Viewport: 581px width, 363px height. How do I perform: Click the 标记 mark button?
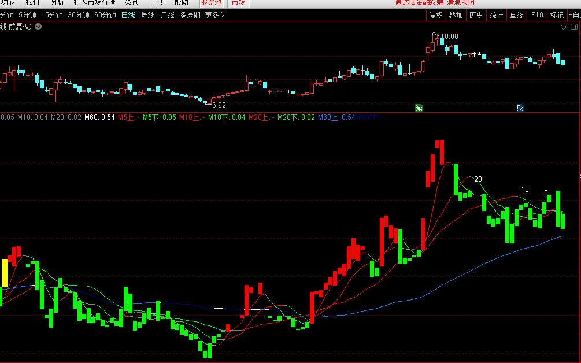(x=557, y=15)
